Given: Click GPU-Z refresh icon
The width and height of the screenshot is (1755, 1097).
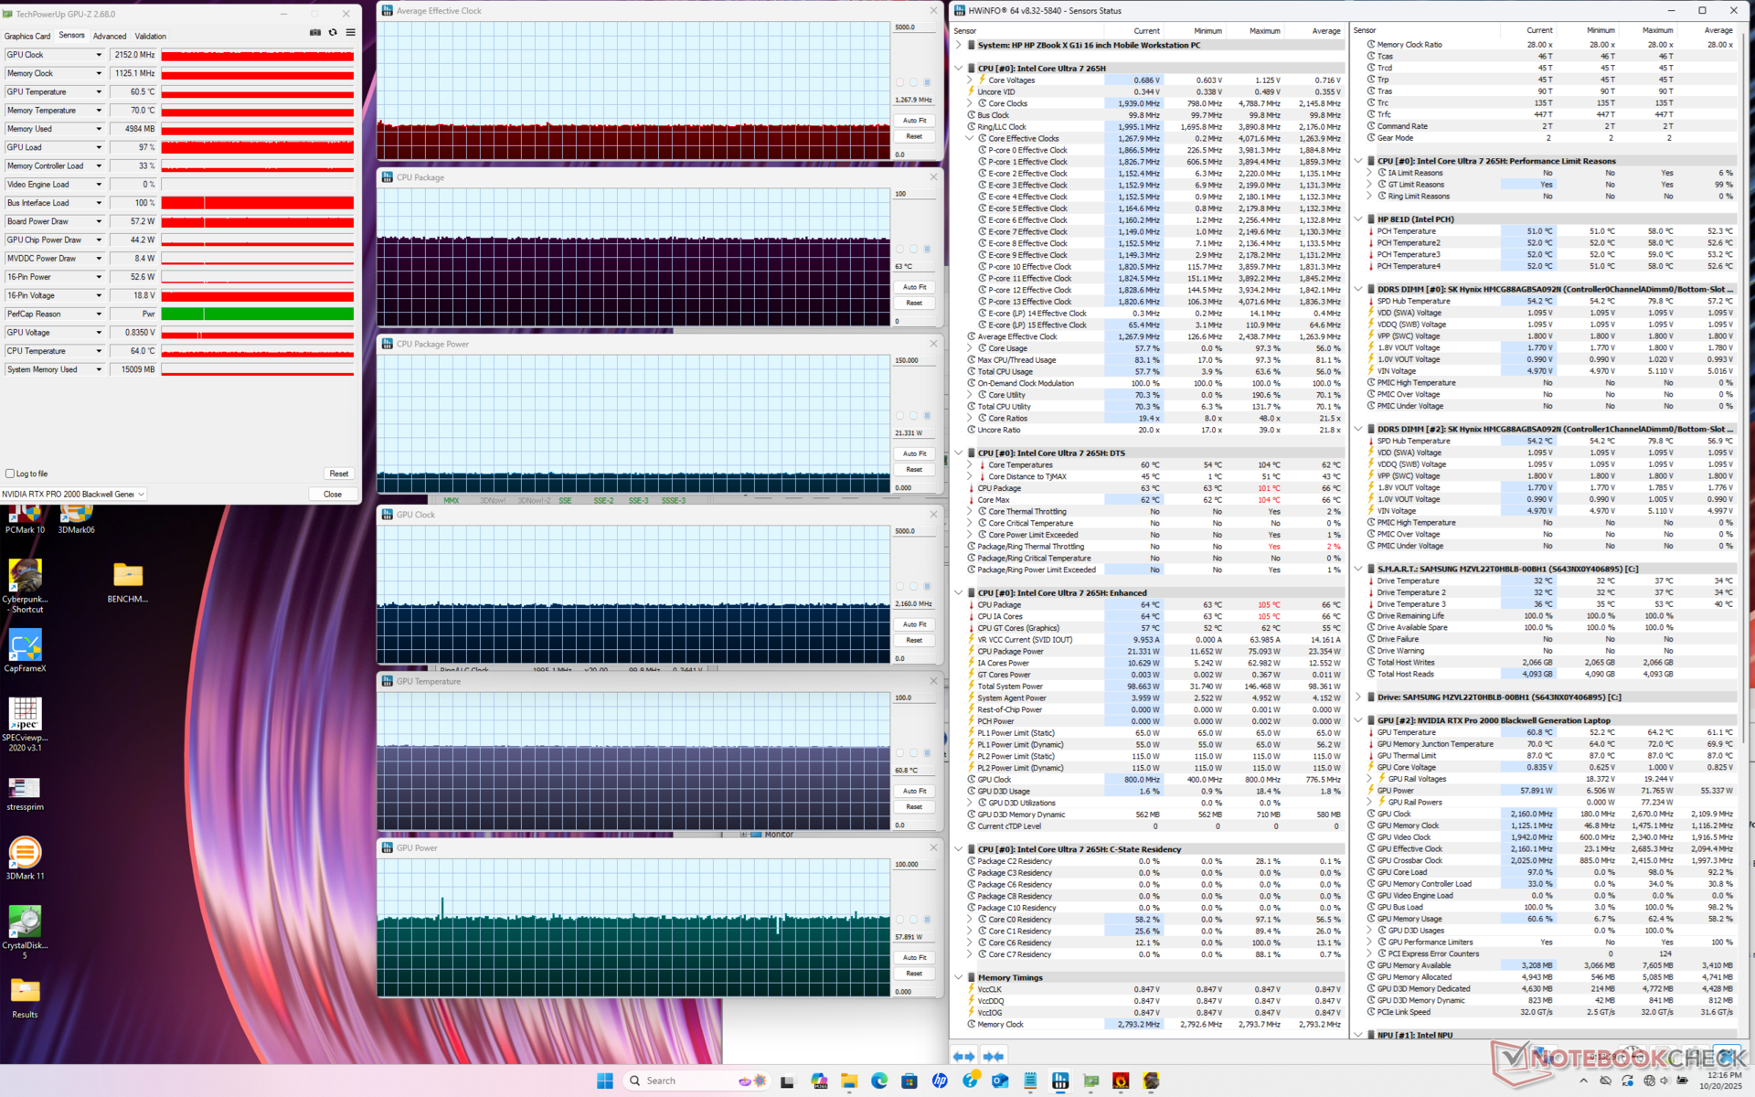Looking at the screenshot, I should (x=333, y=33).
